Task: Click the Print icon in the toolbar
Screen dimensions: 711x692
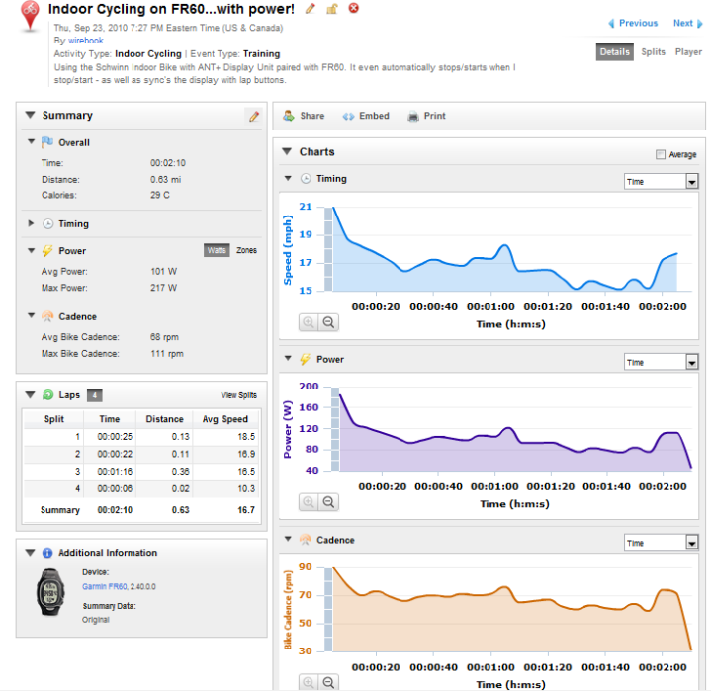Action: (x=413, y=116)
